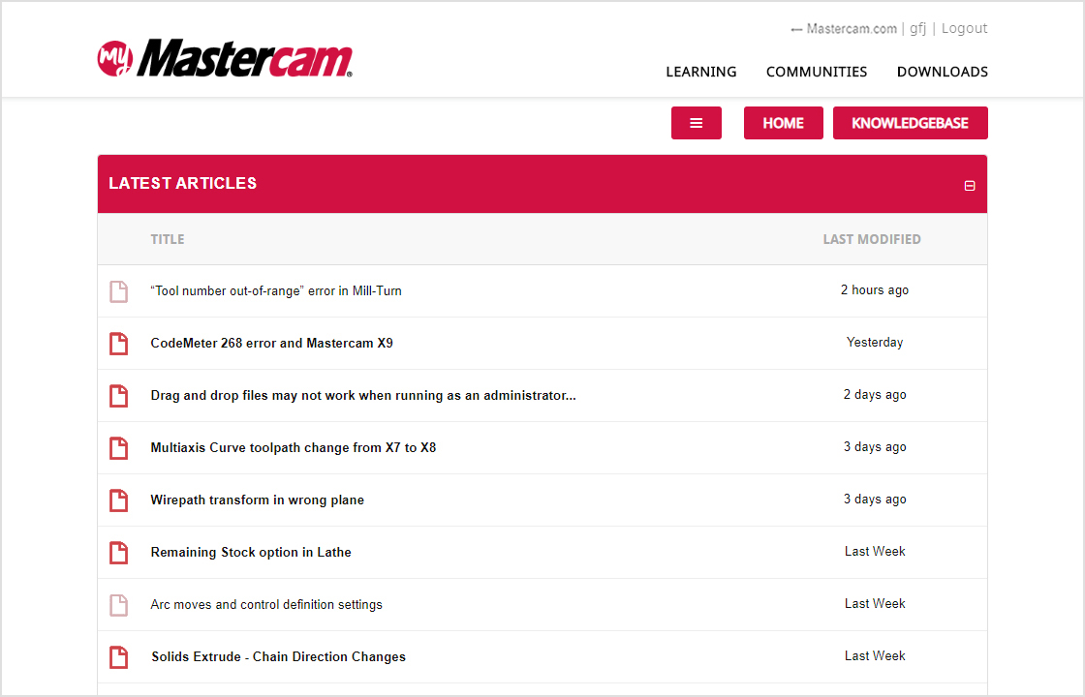1085x697 pixels.
Task: Click document icon for Remaining Stock option article
Action: click(x=119, y=553)
